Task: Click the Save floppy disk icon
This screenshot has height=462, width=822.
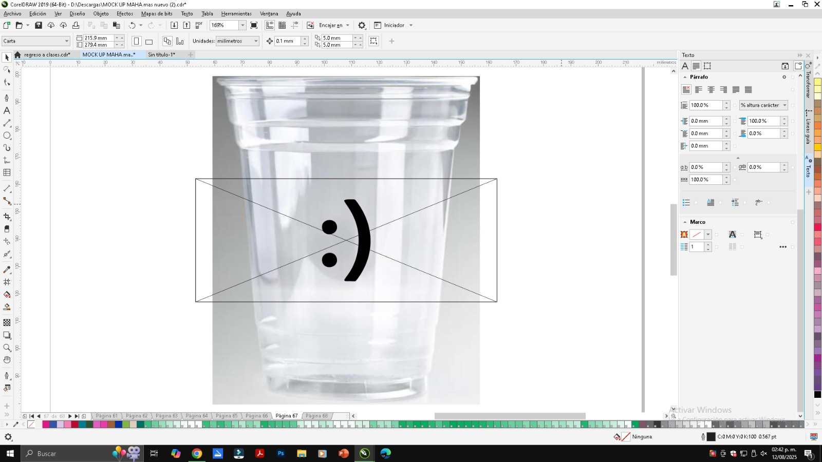Action: pos(39,25)
